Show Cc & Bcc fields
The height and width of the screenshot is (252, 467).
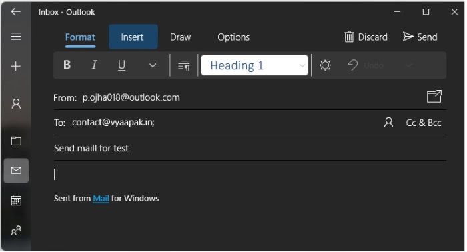(x=424, y=123)
